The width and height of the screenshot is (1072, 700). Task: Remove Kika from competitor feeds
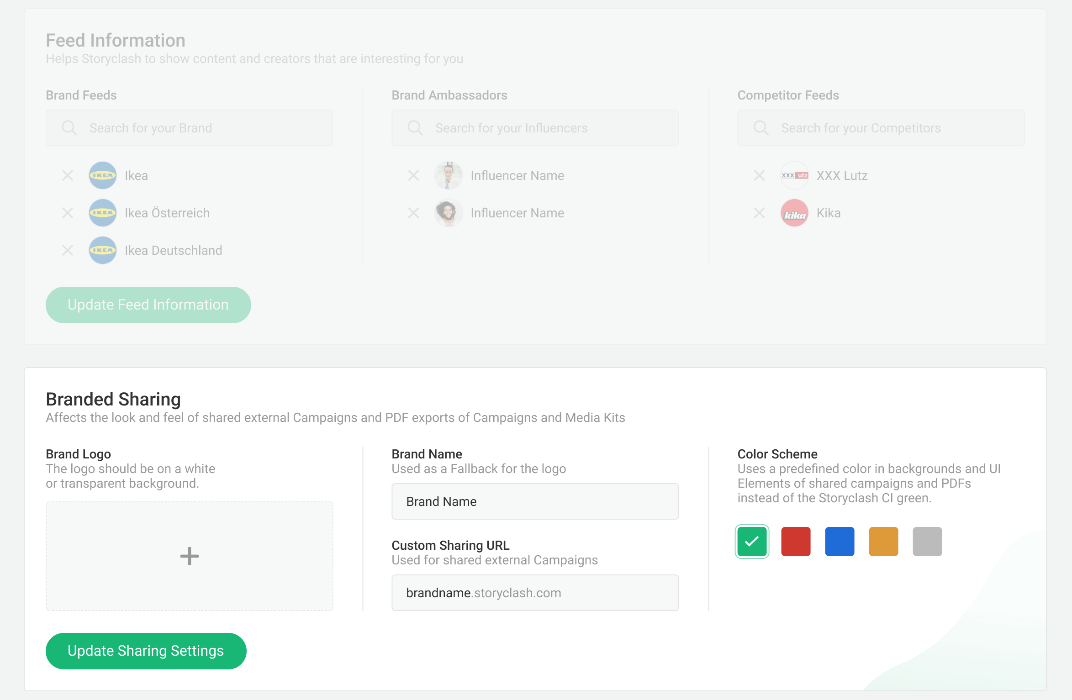759,213
